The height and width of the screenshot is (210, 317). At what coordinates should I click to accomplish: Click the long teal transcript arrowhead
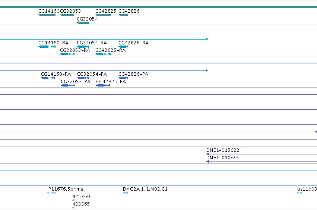click(x=207, y=39)
